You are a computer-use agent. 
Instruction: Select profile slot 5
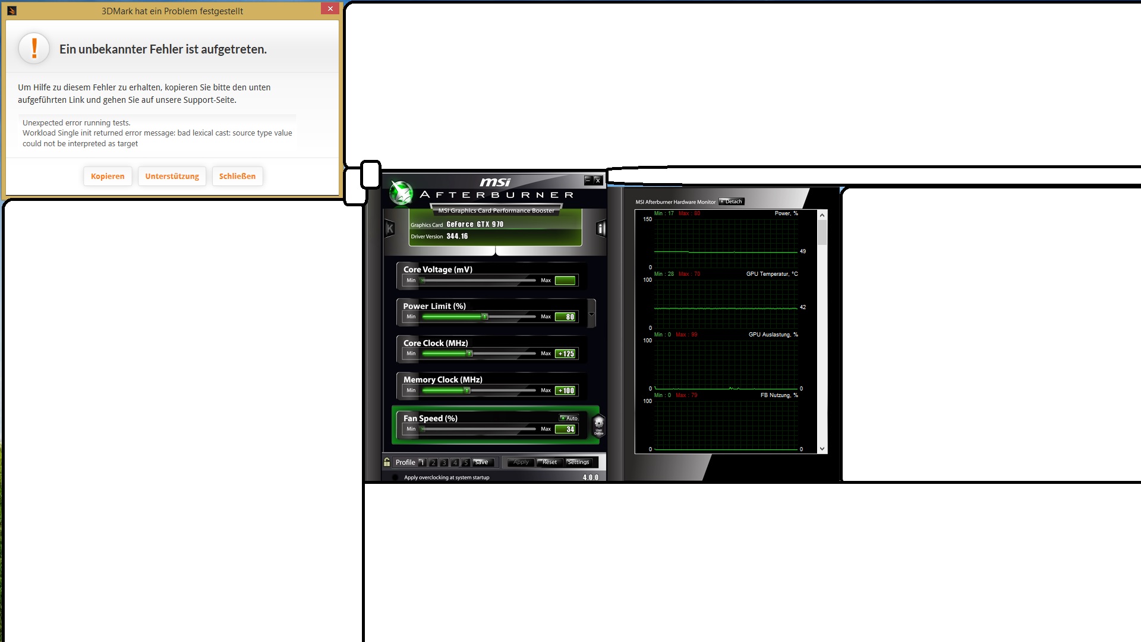466,462
